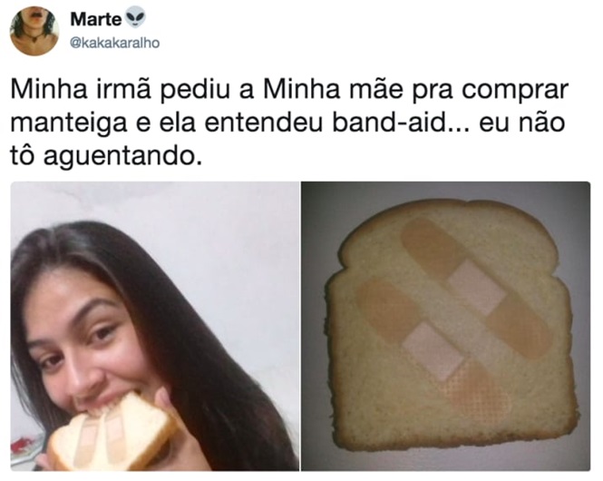
Task: Open Marte's round profile avatar
Action: coord(34,31)
